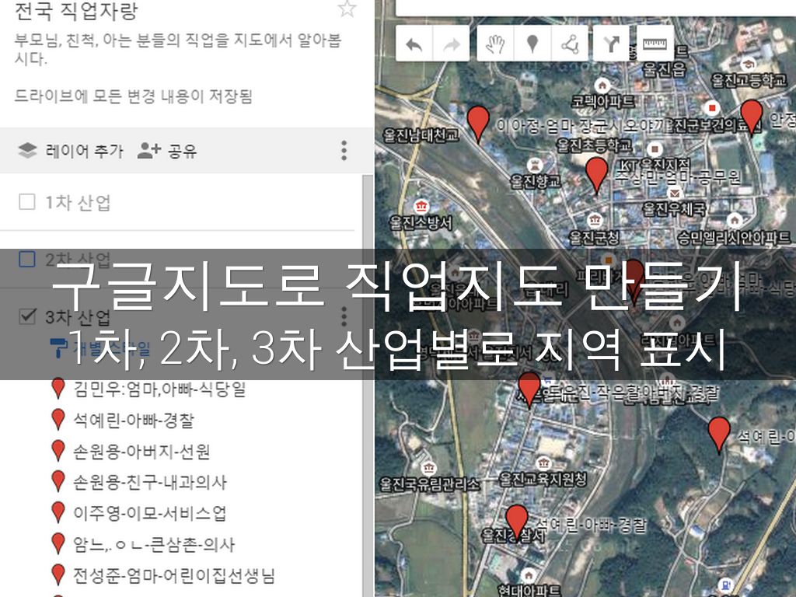Select the hand pan tool
796x597 pixels.
point(495,44)
